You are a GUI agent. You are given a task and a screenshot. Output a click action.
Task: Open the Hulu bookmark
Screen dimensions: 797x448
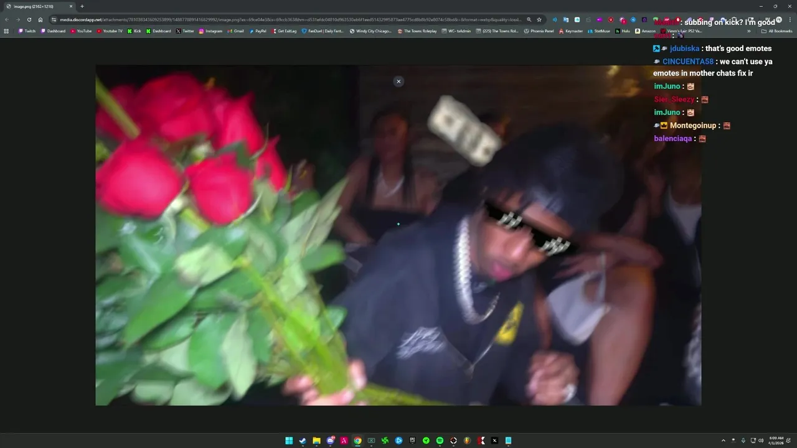[623, 30]
